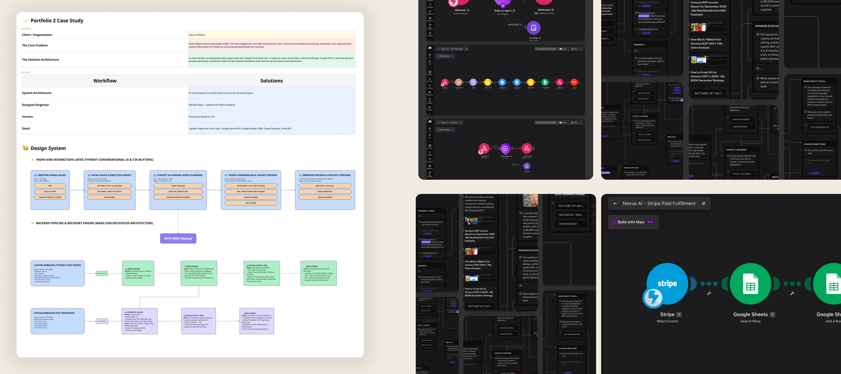Open scenario settings sliders icon for Stripe Paid Fulfillment

[704, 204]
